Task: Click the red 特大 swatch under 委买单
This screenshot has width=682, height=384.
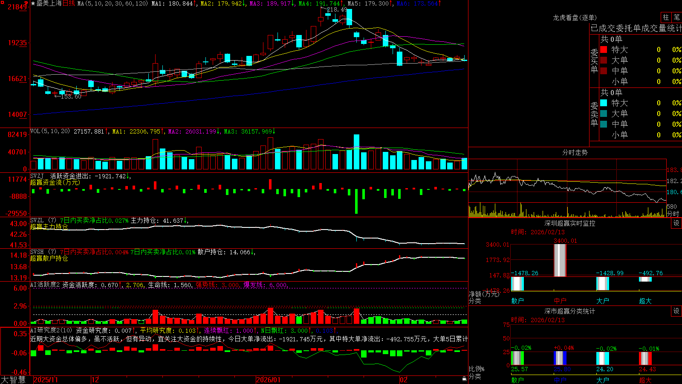Action: coord(604,49)
